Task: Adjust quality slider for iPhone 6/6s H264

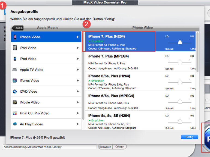Action: click(x=180, y=82)
